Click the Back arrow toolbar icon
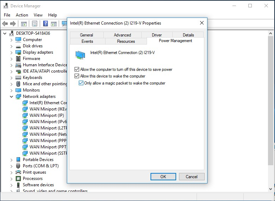The width and height of the screenshot is (275, 201). pyautogui.click(x=5, y=24)
